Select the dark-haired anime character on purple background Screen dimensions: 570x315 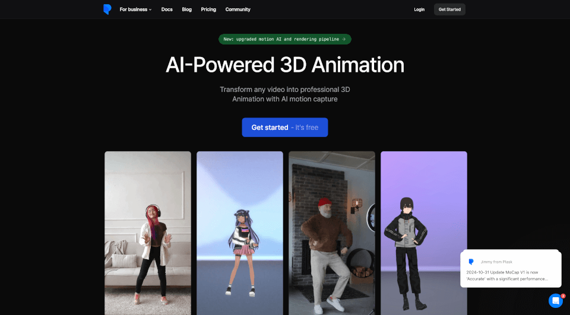pos(423,233)
